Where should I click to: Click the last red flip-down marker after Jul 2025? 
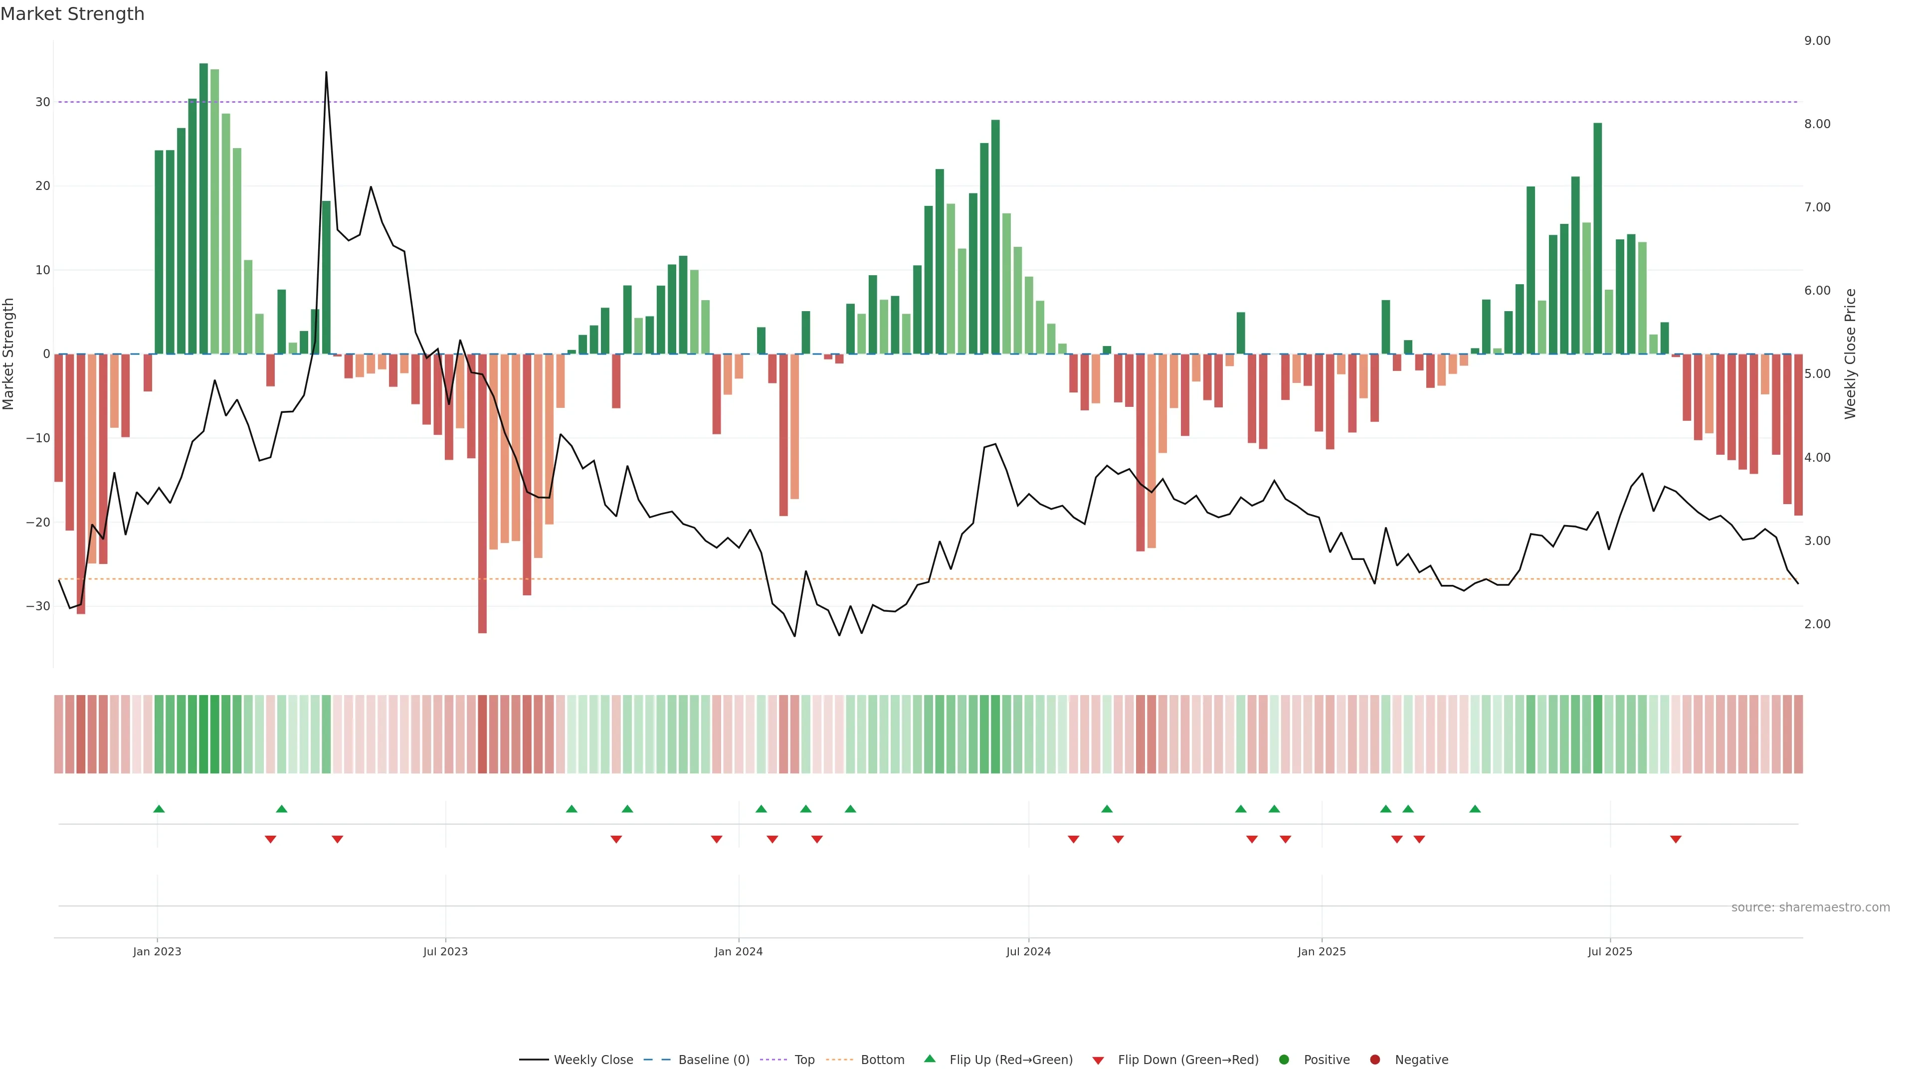(1676, 839)
